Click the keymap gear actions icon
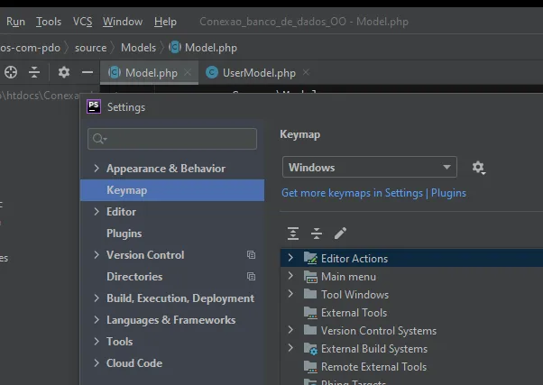Image resolution: width=543 pixels, height=385 pixels. click(x=478, y=168)
